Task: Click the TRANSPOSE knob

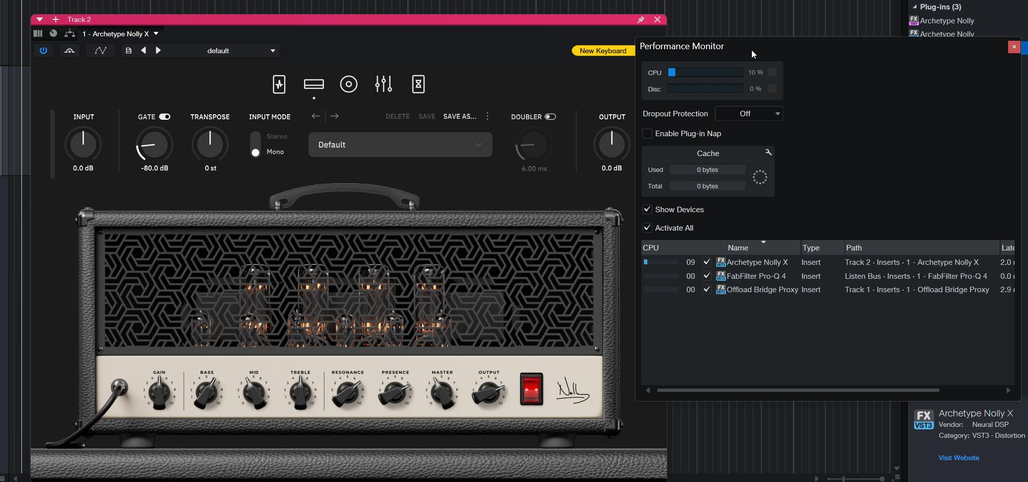Action: [x=210, y=145]
